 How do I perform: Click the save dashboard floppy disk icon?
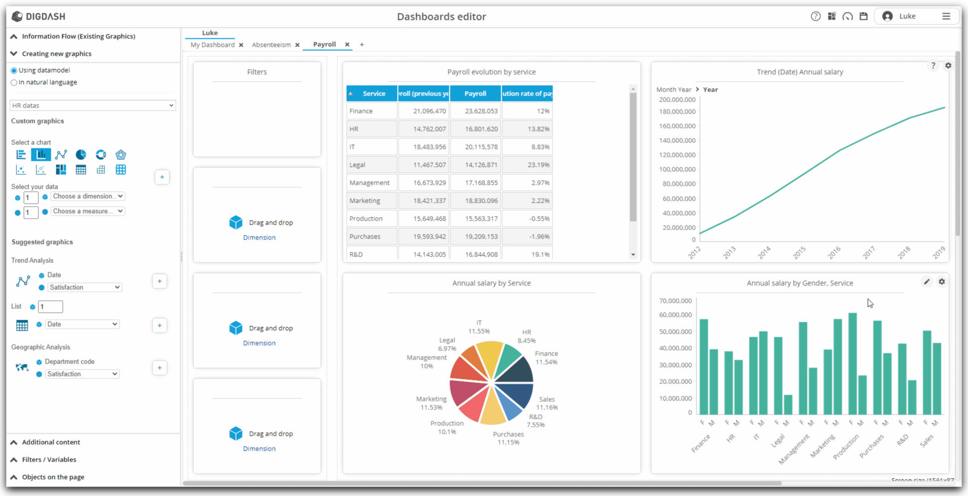[x=863, y=16]
